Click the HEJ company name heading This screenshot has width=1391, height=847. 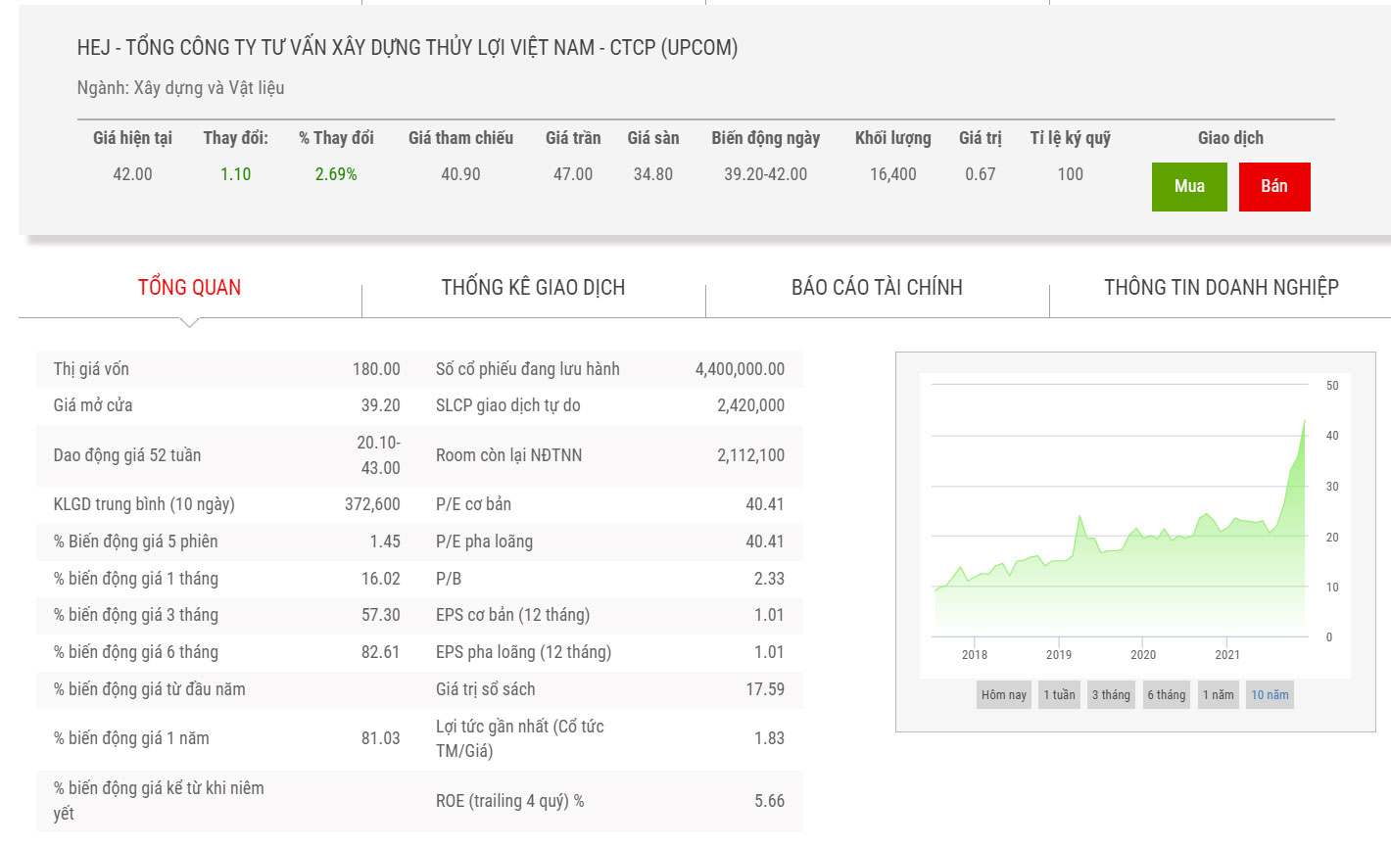tap(408, 47)
